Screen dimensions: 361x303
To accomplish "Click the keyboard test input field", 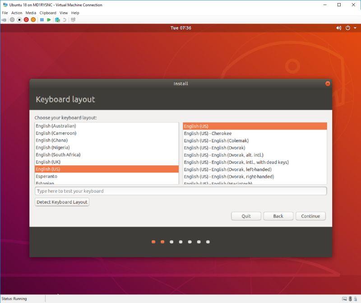I will click(x=180, y=191).
